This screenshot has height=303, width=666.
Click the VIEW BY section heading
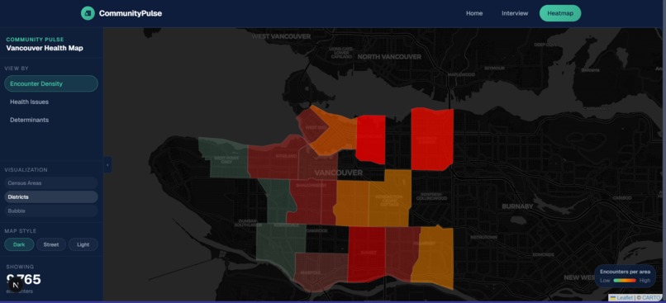tap(17, 69)
